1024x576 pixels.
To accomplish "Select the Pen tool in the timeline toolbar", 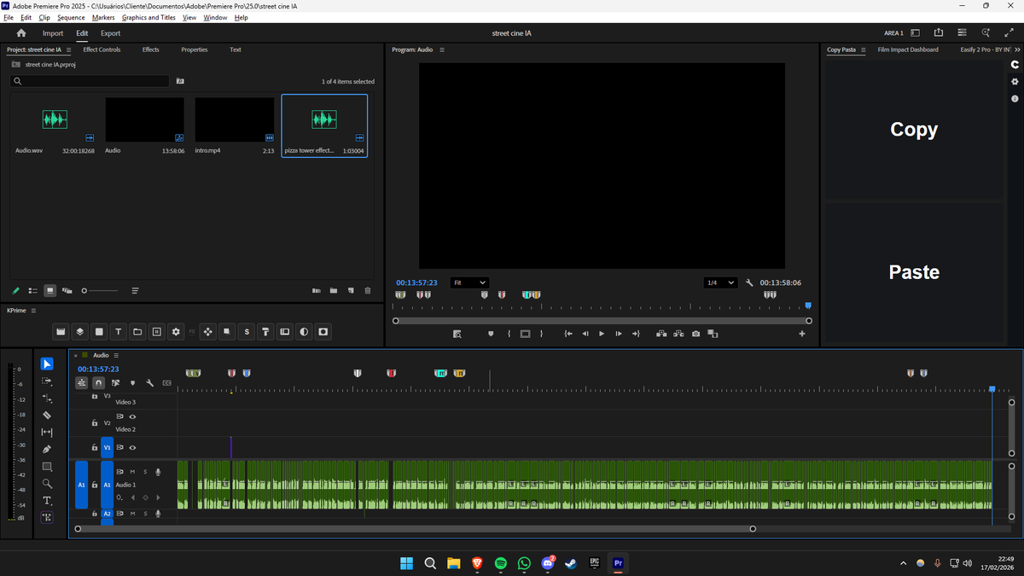I will click(x=47, y=449).
